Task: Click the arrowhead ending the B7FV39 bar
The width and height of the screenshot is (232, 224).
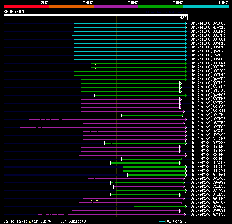Action: [186, 191]
